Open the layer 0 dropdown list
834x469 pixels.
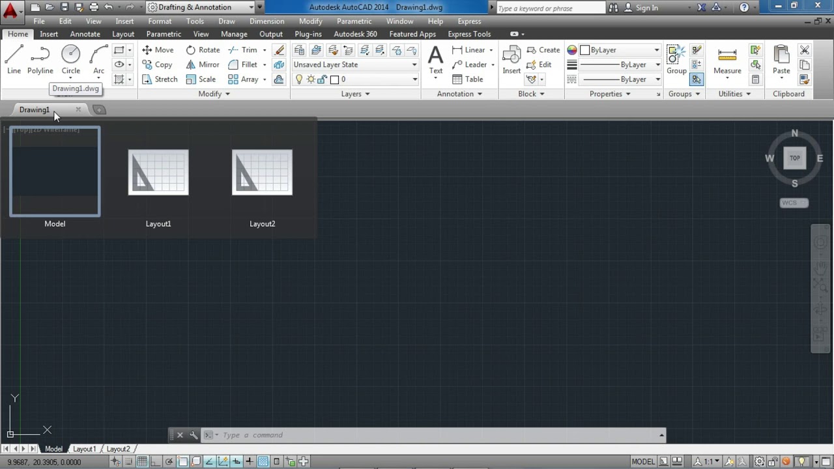[x=355, y=79]
